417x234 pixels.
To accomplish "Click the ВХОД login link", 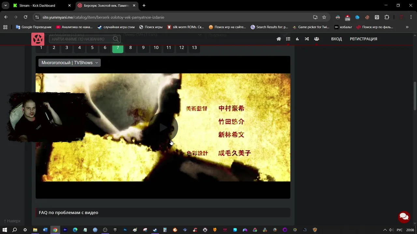I will point(337,39).
